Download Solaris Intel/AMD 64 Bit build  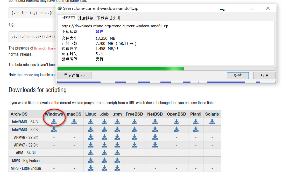tap(212, 122)
